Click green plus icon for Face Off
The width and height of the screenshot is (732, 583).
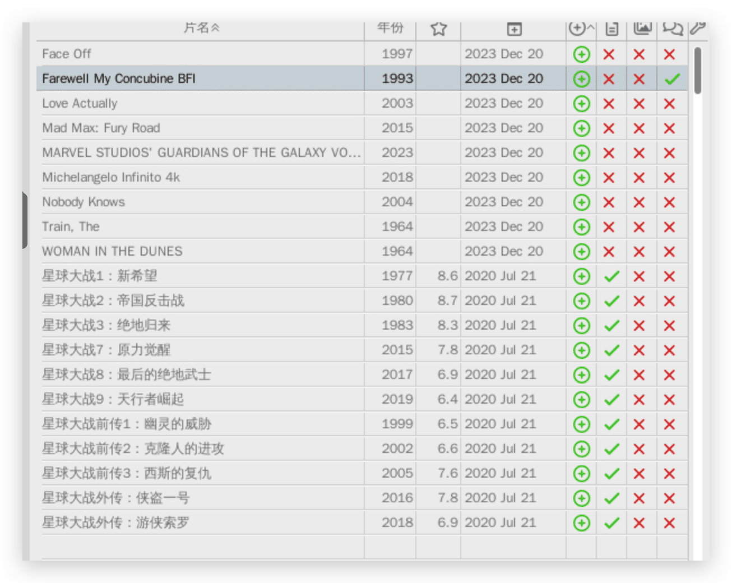(x=581, y=54)
